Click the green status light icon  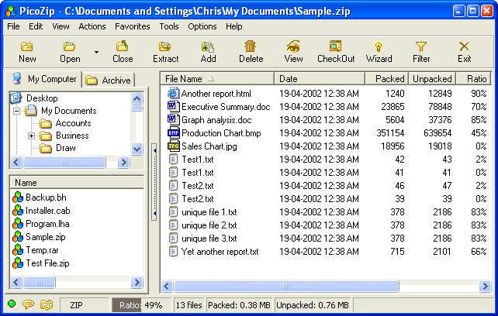[x=12, y=304]
